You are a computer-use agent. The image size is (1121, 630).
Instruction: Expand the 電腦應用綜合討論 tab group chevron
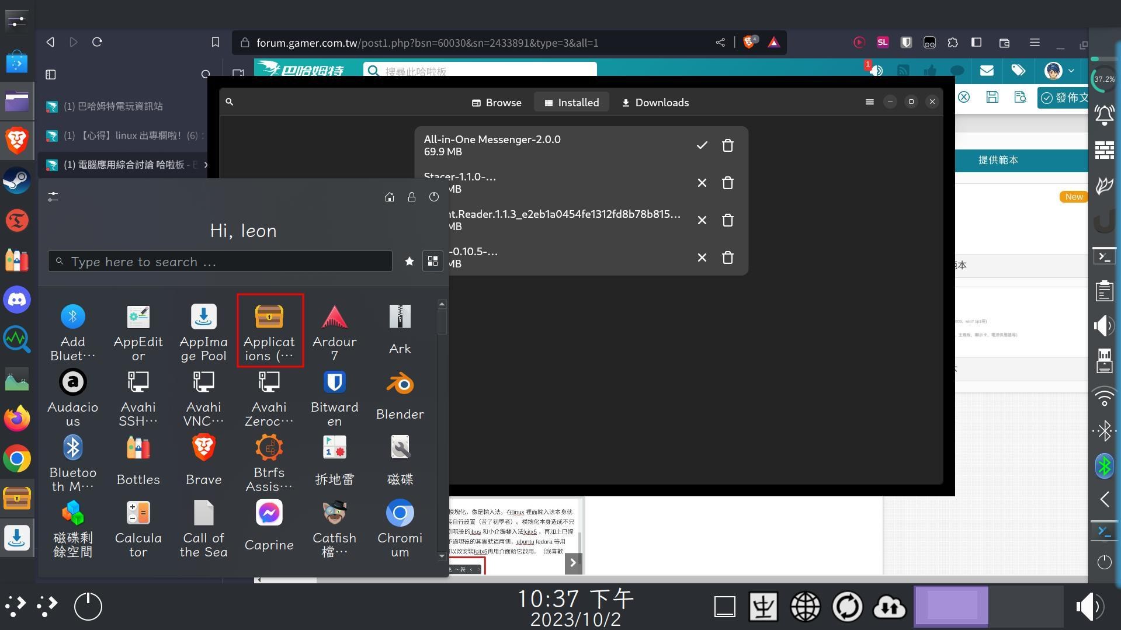pos(207,165)
